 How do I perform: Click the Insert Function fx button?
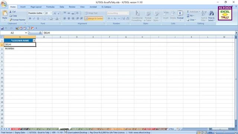tap(40, 33)
